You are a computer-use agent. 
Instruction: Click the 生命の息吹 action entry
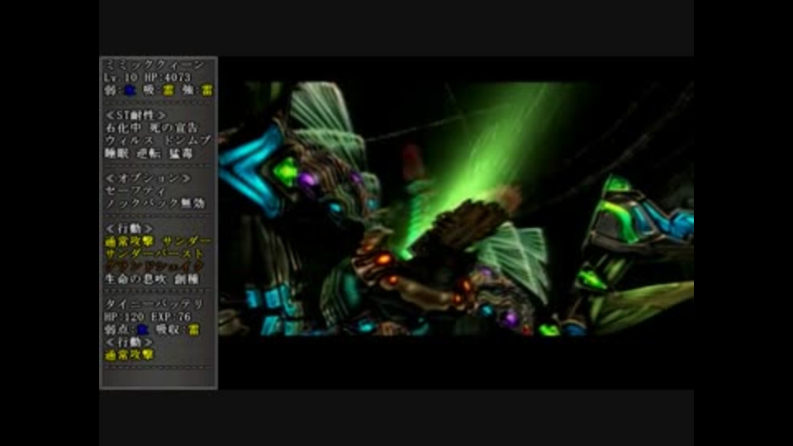[x=135, y=278]
